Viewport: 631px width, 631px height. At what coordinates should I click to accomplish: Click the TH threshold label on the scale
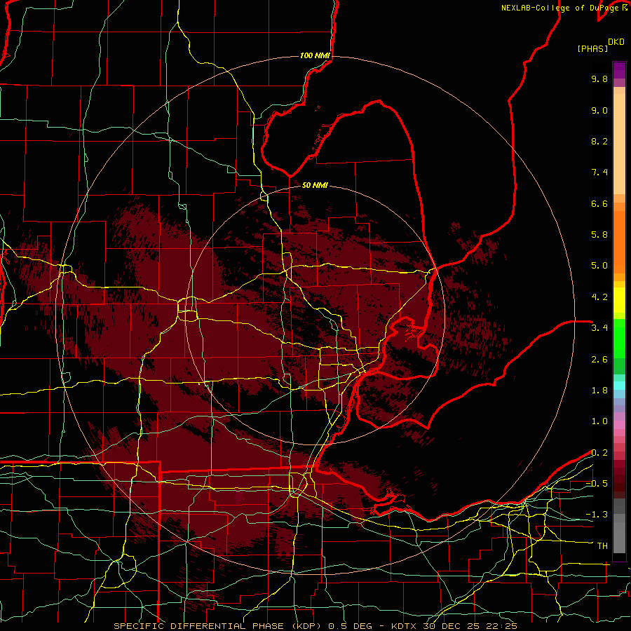(x=602, y=546)
